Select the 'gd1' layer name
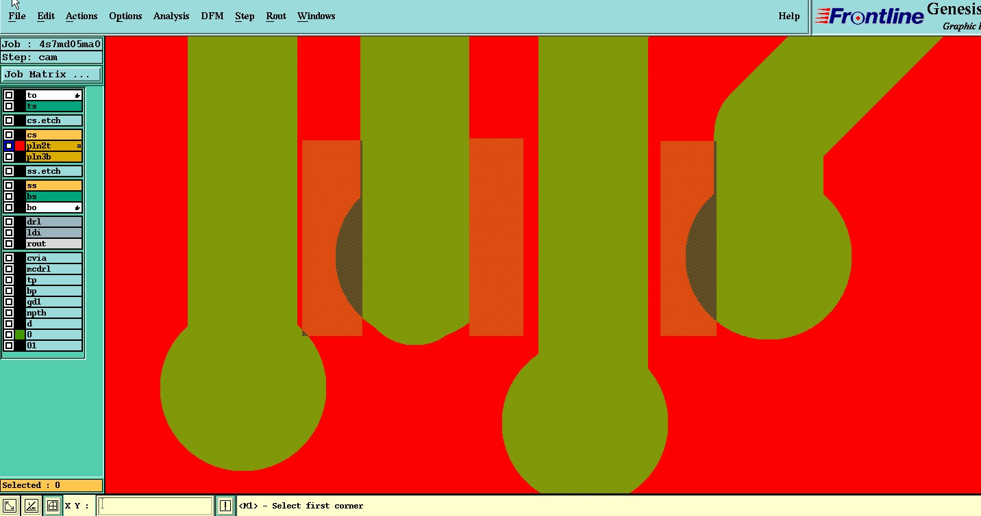Image resolution: width=981 pixels, height=516 pixels. point(53,302)
